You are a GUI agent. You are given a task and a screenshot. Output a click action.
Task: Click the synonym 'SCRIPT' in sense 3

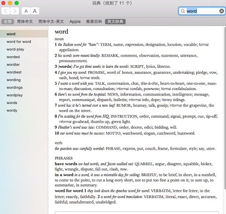coord(137,67)
